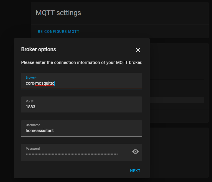
Task: Show the hidden password with eye icon
Action: click(x=136, y=152)
